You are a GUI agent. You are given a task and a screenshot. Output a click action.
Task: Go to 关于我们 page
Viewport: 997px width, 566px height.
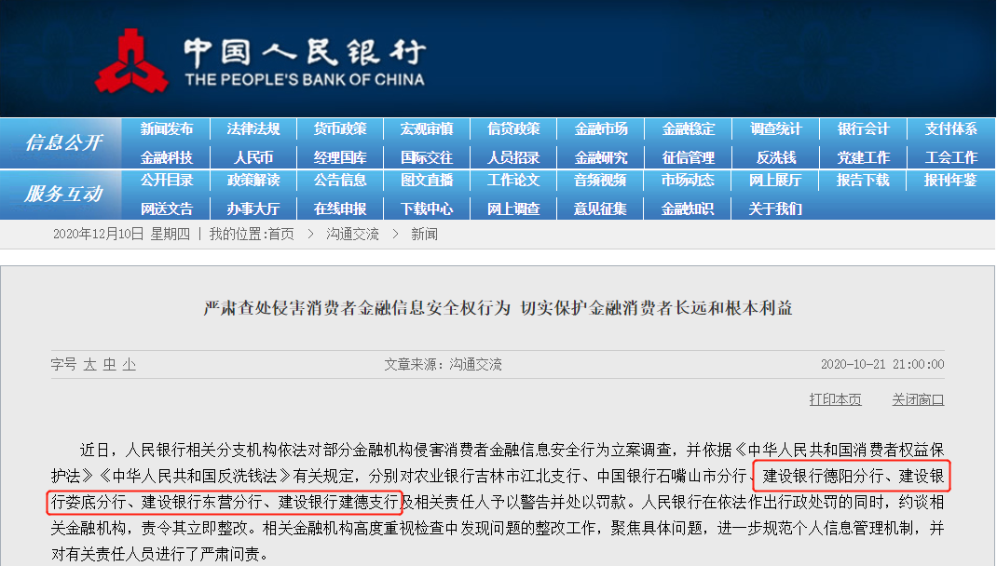pos(776,209)
